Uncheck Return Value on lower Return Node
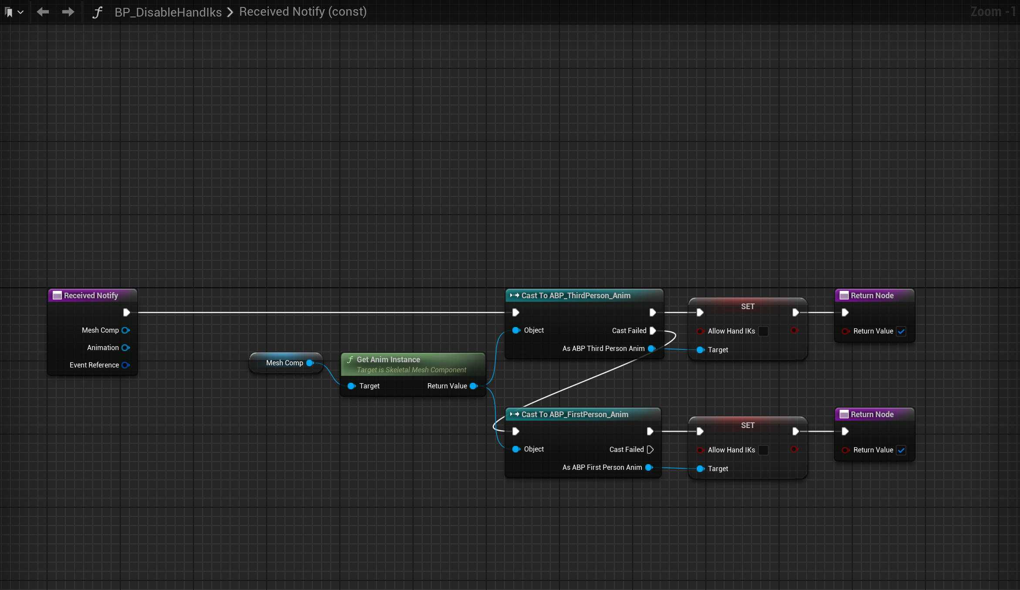Image resolution: width=1020 pixels, height=590 pixels. (x=901, y=450)
